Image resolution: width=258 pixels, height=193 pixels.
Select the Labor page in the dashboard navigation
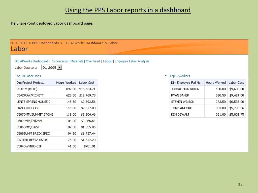tap(107, 61)
